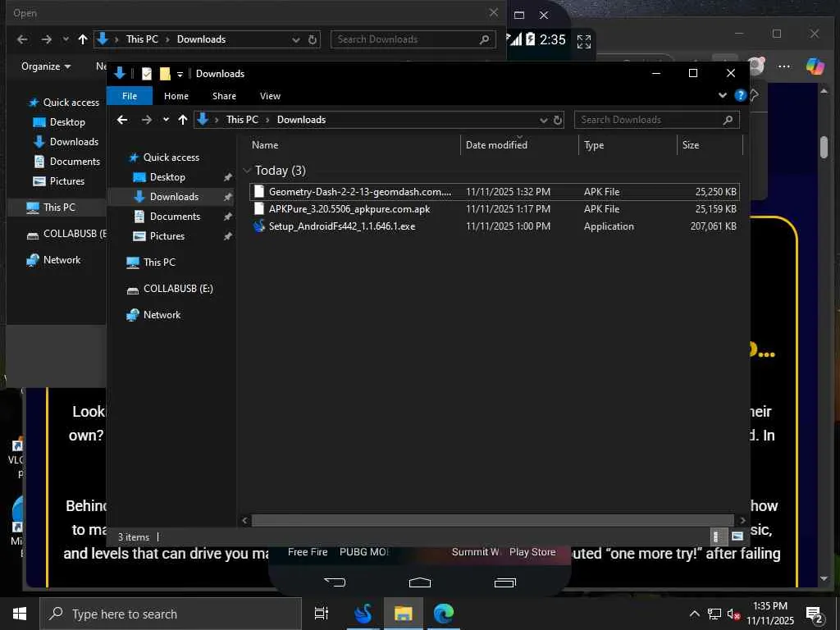Open Organize menu in Open dialog

click(46, 66)
